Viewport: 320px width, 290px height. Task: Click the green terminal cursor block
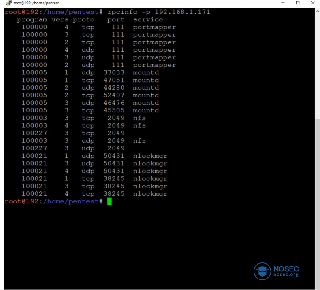tap(109, 201)
